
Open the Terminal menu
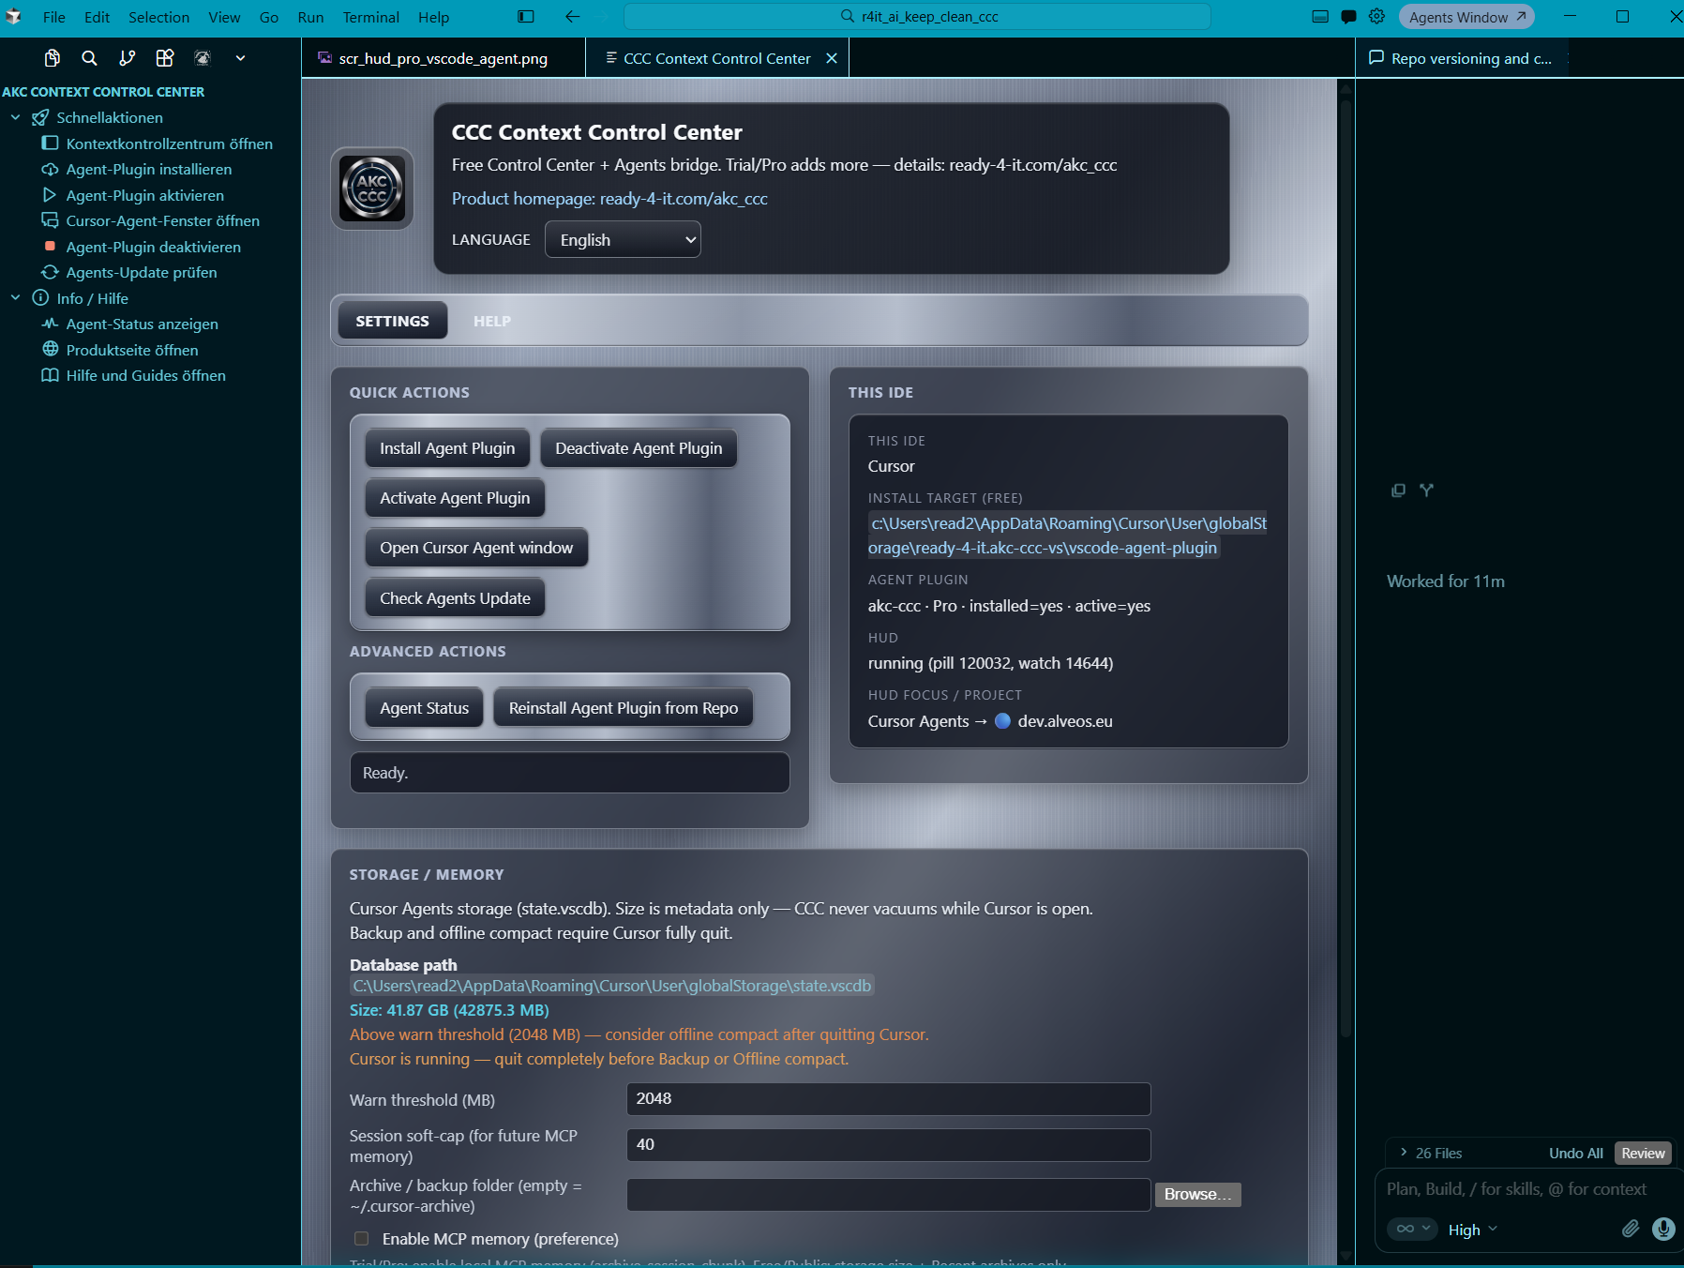(371, 17)
